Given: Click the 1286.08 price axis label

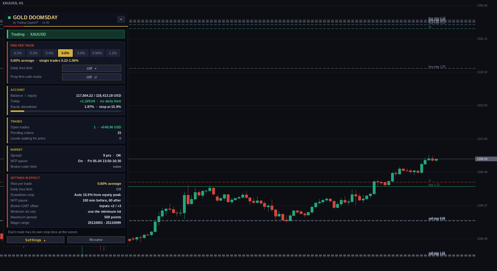Looking at the screenshot, I should tap(482, 239).
